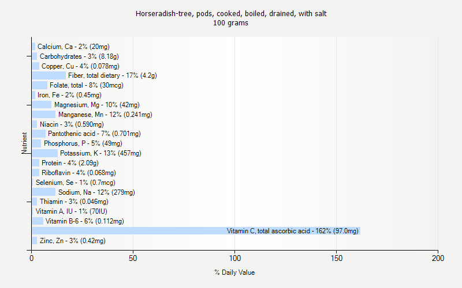The height and width of the screenshot is (288, 462).
Task: Click the Manganese bar in the chart
Action: pyautogui.click(x=44, y=114)
